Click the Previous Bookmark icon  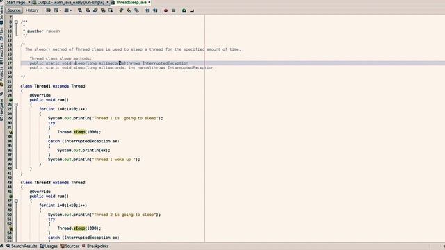[121, 10]
